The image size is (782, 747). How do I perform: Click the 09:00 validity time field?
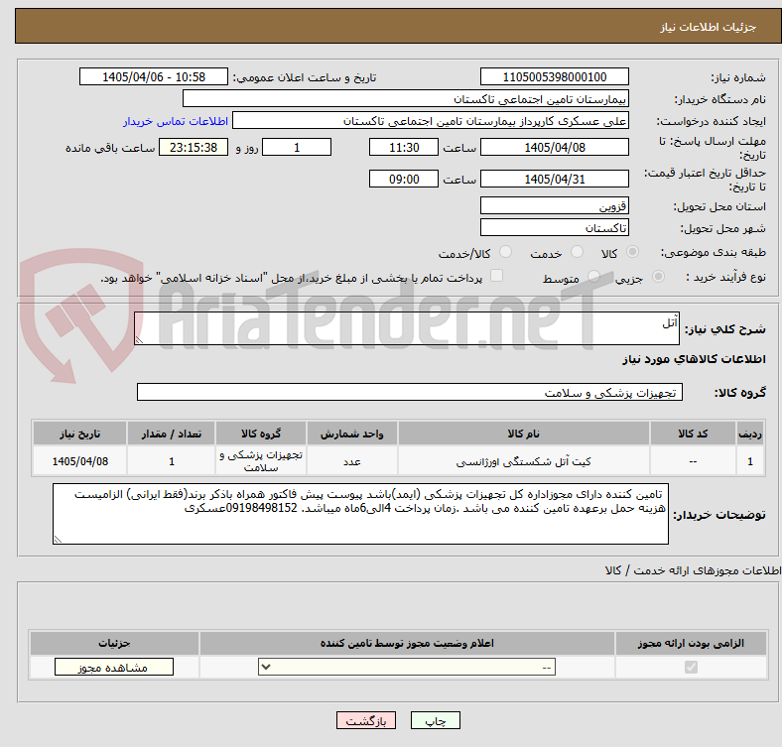[404, 179]
